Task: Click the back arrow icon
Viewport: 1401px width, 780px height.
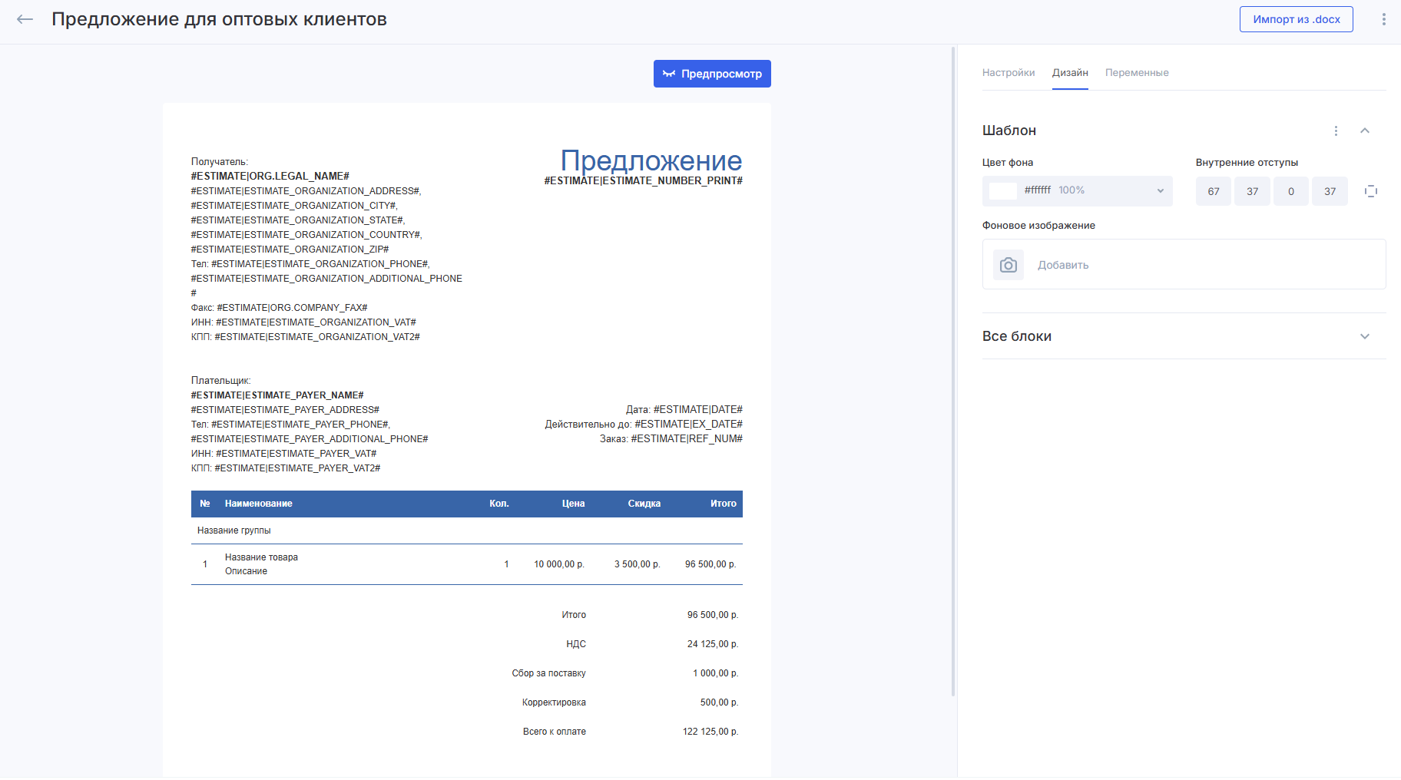Action: click(x=25, y=19)
